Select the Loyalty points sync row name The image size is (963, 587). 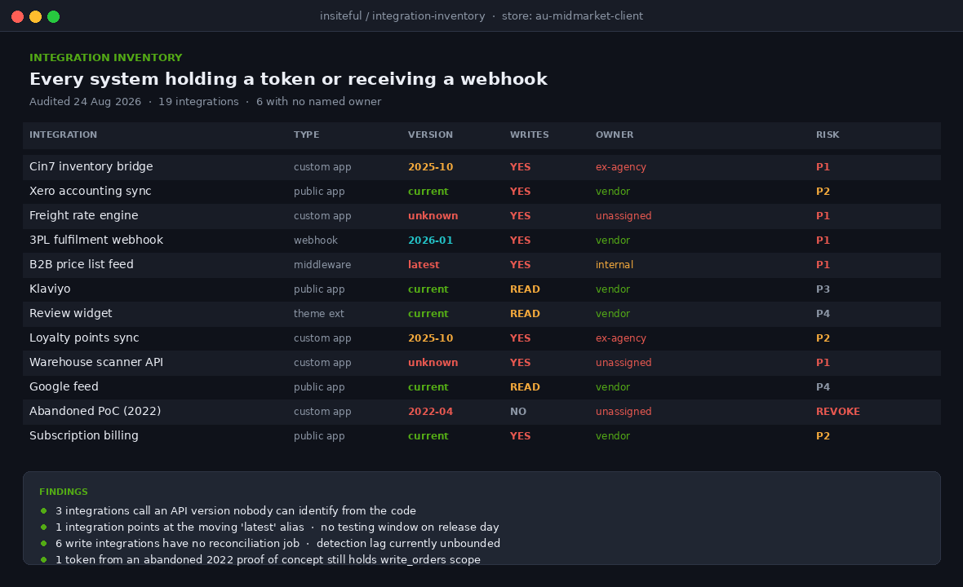point(84,338)
